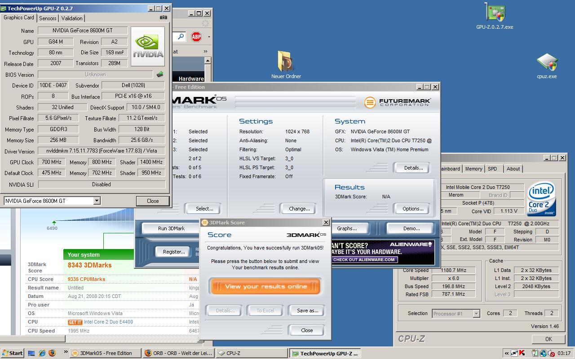Open the Processor #1 selection dropdown in CPU-Z
575x359 pixels.
476,314
